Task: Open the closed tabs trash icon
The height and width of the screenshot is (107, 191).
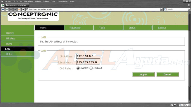Action: [x=189, y=5]
